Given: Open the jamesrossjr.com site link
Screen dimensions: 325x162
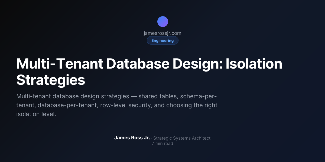Looking at the screenshot, I should coord(162,33).
